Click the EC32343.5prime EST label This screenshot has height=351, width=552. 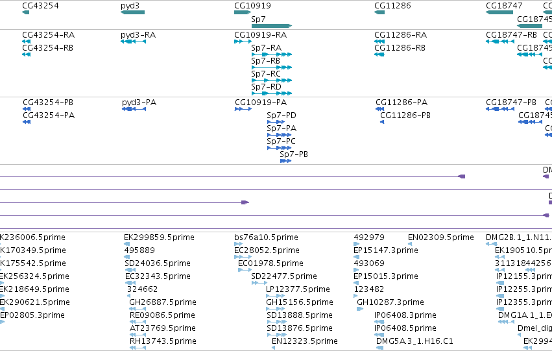158,276
